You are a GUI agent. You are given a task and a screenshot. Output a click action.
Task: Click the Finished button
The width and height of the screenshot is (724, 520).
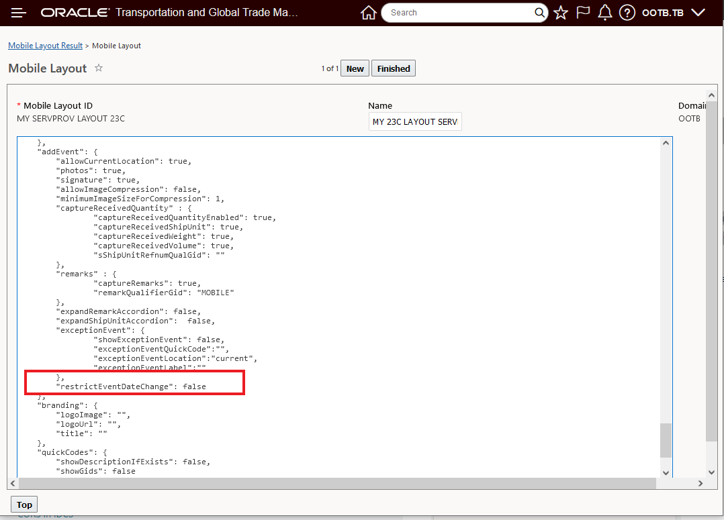[x=394, y=68]
